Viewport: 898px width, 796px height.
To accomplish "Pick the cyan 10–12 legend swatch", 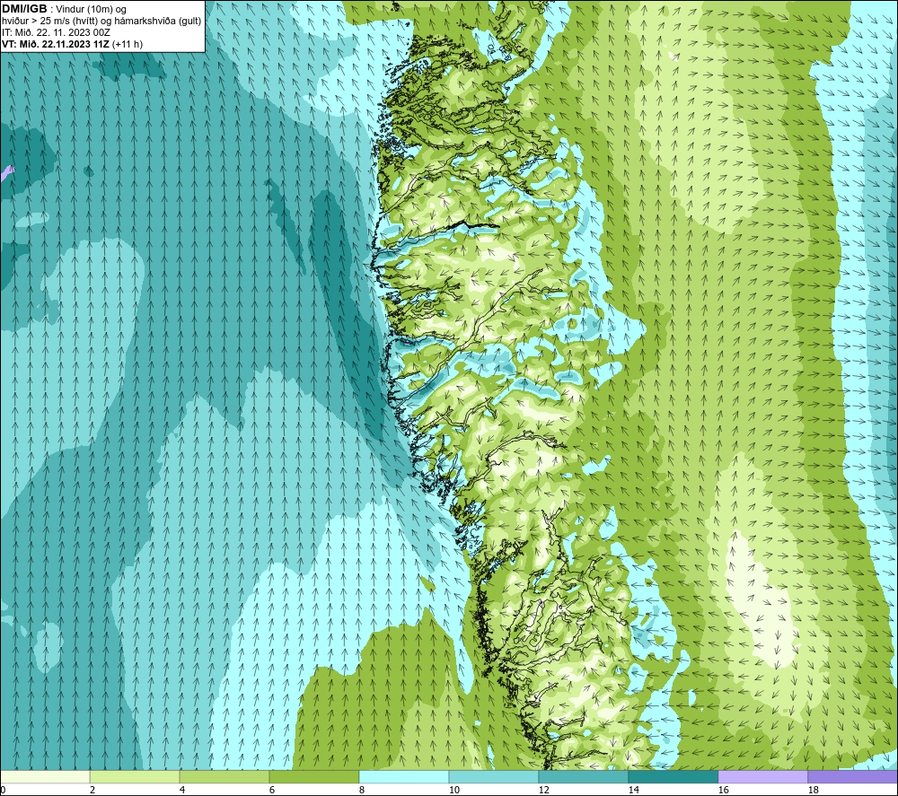I will coord(494,776).
